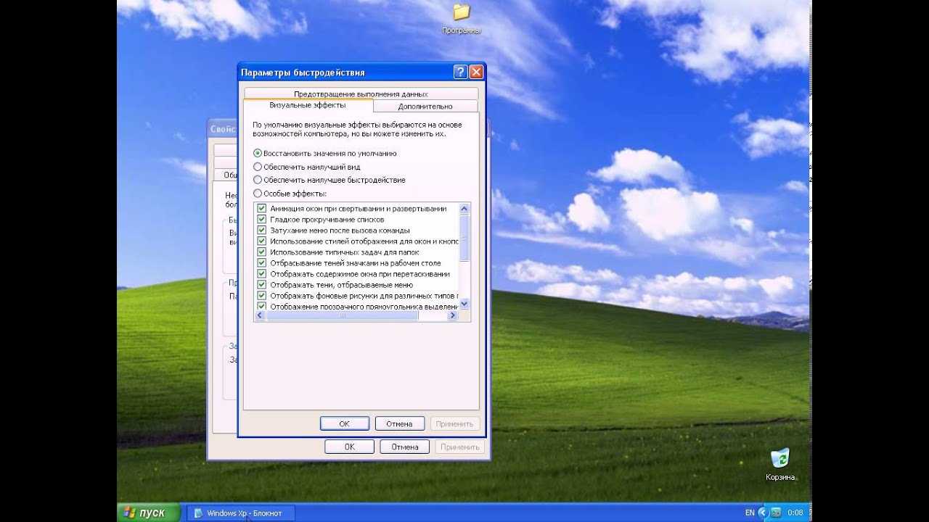The image size is (929, 522).
Task: Uncheck Анимация окон при свертывании и развертывании
Action: (262, 209)
